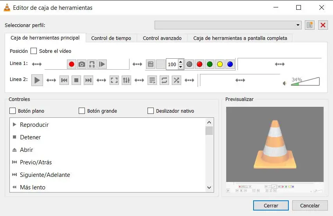Viewport: 333px width, 216px height.
Task: Click the playlist icon in Linea 2
Action: [152, 80]
